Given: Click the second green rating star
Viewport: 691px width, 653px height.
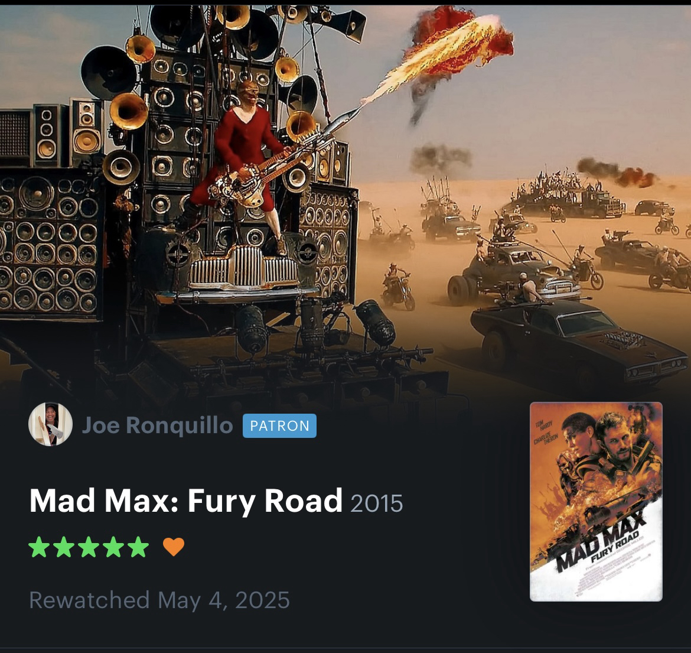Looking at the screenshot, I should click(x=64, y=547).
